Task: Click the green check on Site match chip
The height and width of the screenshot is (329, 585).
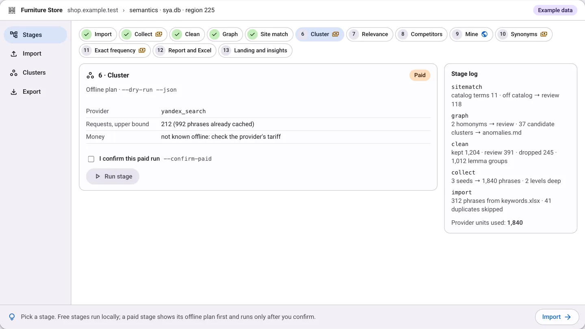Action: pos(252,34)
